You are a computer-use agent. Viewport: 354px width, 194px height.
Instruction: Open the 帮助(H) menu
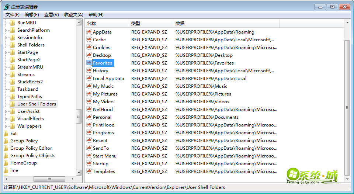click(96, 15)
